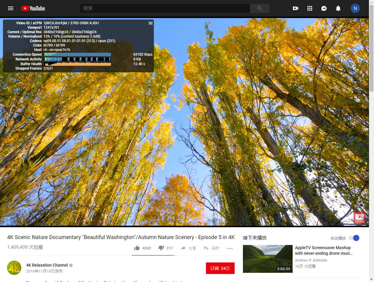Click the share button under the video
This screenshot has height=282, width=374.
(x=188, y=248)
